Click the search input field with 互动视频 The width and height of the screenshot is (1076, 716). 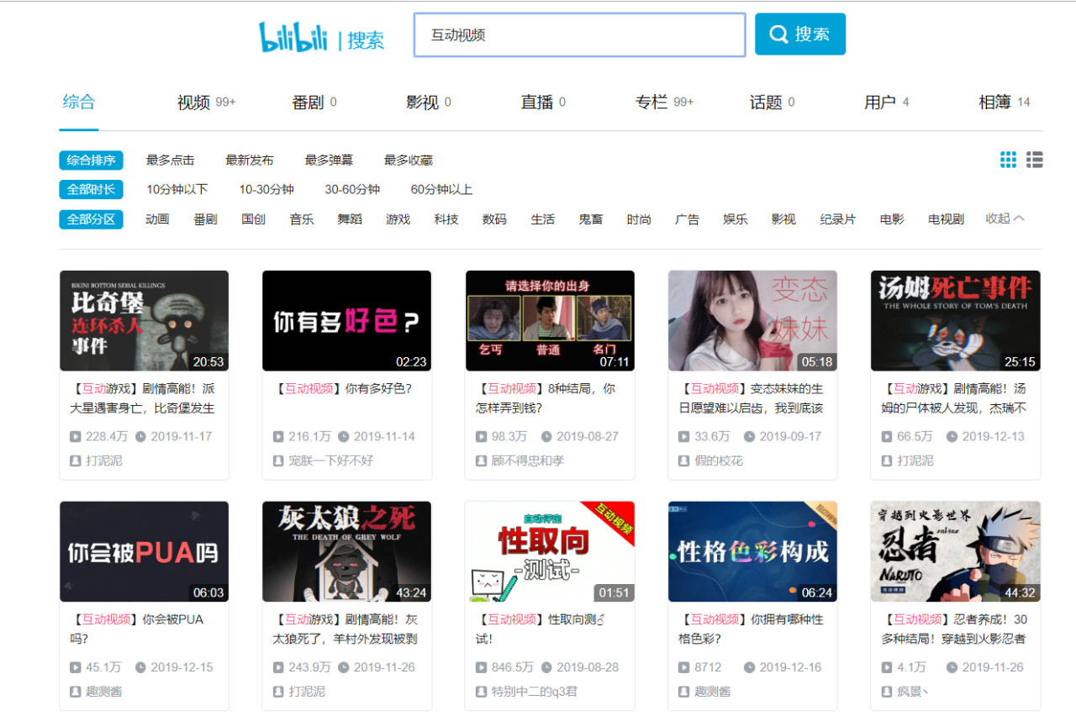pos(579,35)
